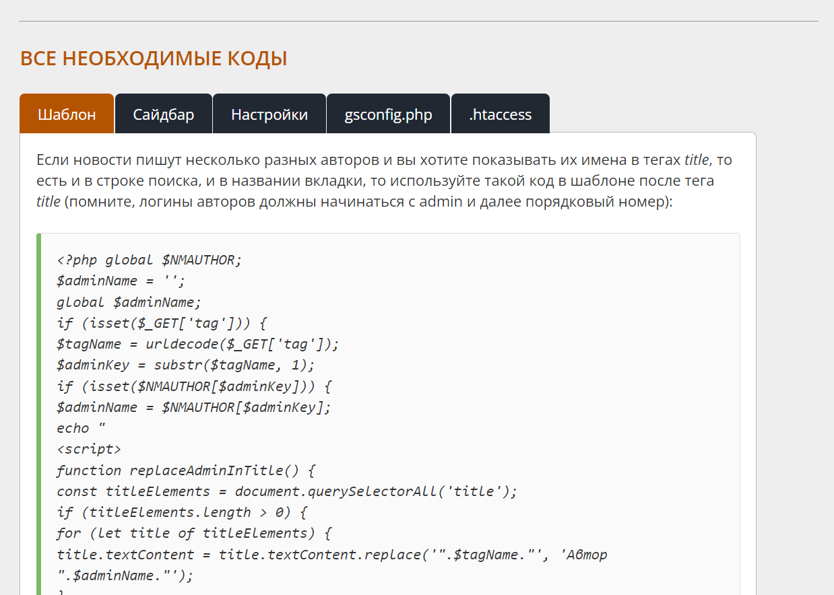Click code line 'title.textContent = title.textContent.replace'

(331, 555)
